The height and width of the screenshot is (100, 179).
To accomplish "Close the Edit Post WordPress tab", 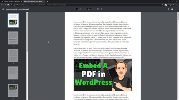I will [x=22, y=2].
